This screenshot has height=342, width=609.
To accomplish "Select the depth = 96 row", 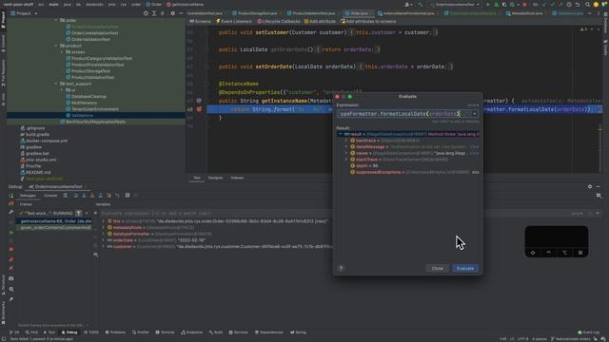I will (x=408, y=166).
